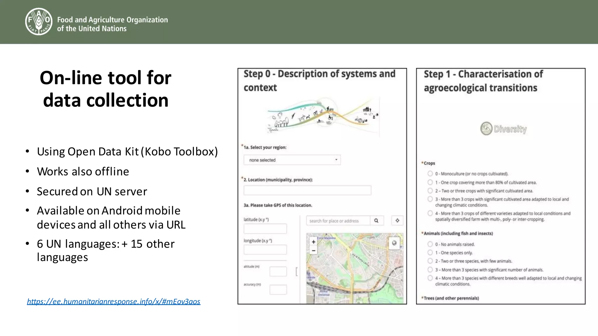
Task: Click the Diversity element icon
Action: (x=486, y=129)
